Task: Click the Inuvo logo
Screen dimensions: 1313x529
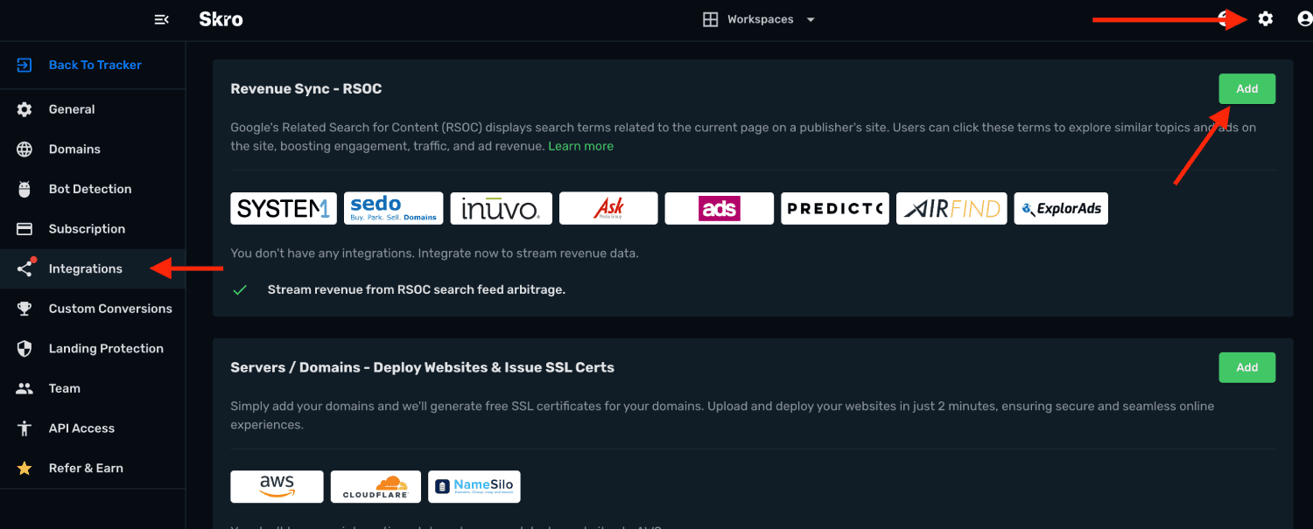Action: coord(502,209)
